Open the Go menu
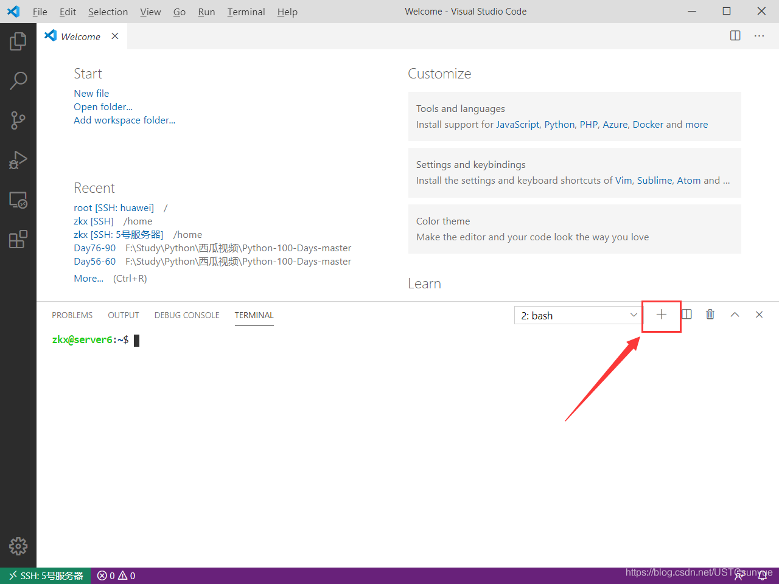779x584 pixels. 180,12
